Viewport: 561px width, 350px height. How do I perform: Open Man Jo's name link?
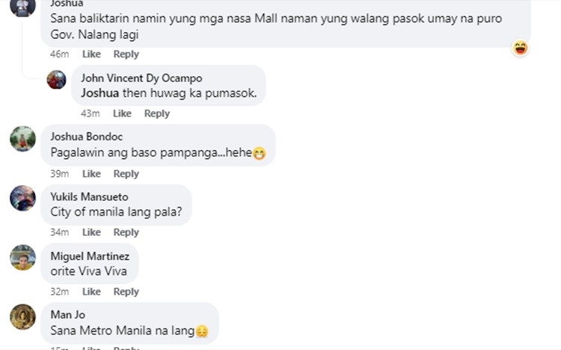point(67,315)
